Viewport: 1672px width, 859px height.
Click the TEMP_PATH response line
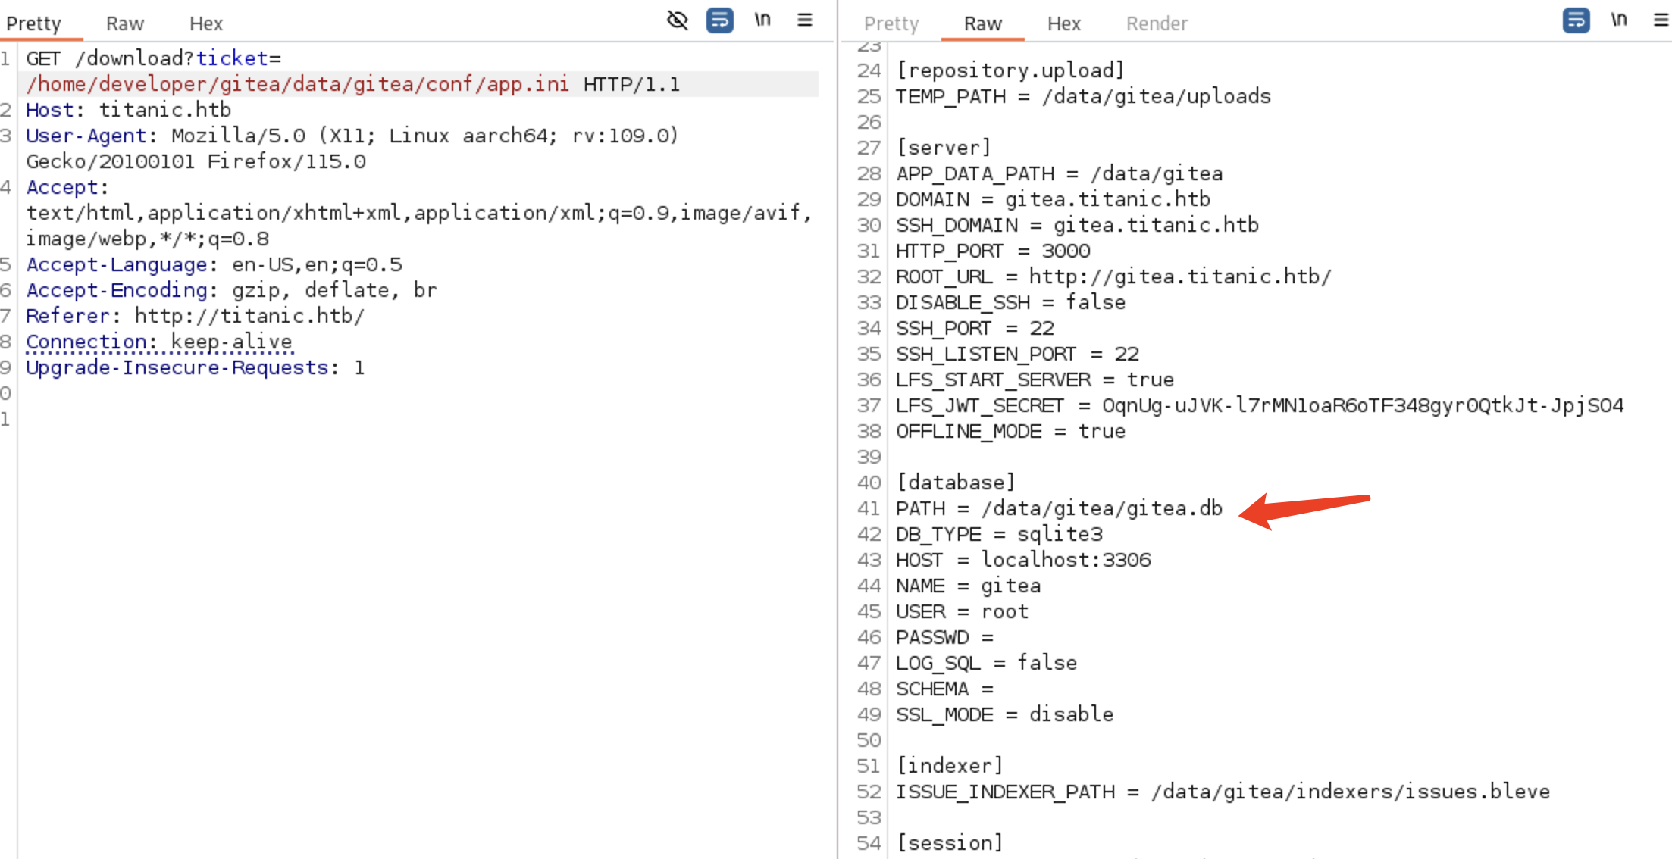point(1083,96)
